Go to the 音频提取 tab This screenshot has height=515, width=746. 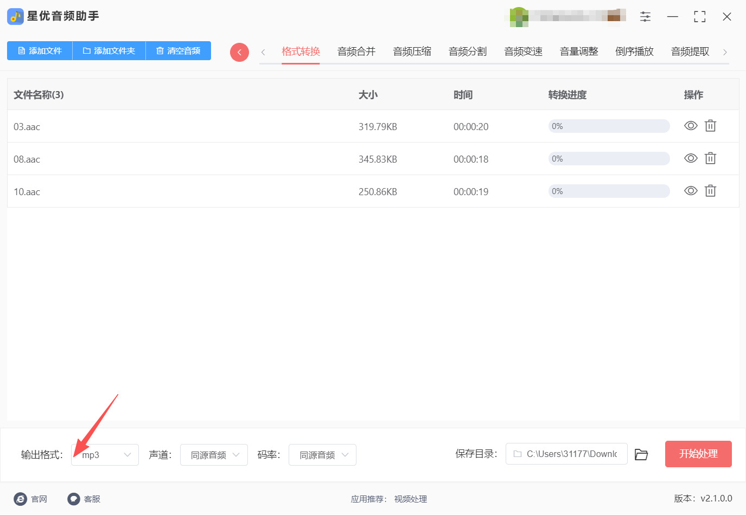690,51
